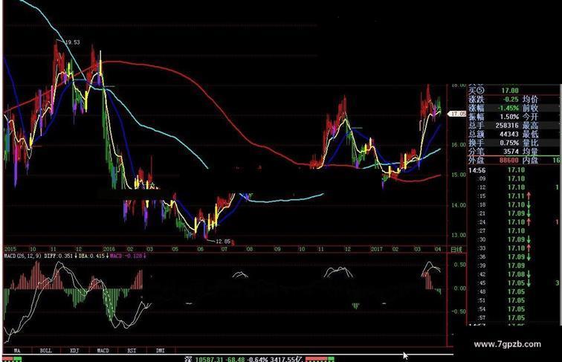Image resolution: width=562 pixels, height=362 pixels.
Task: Click the 深 index value 10587.31
Action: [210, 359]
